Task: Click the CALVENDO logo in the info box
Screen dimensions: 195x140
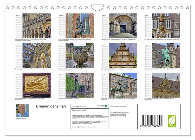Action: 102,106
